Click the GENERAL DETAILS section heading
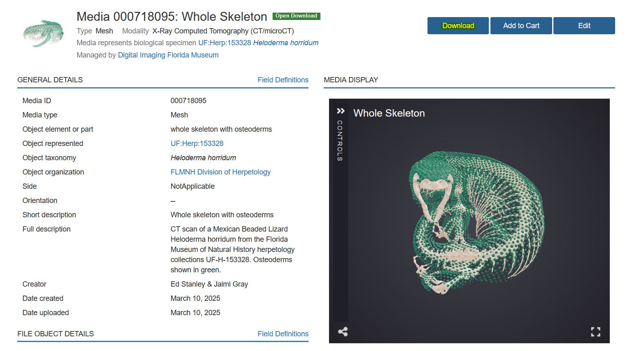 (x=50, y=80)
